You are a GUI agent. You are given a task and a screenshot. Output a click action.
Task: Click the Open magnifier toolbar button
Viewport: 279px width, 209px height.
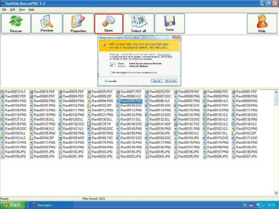[108, 24]
